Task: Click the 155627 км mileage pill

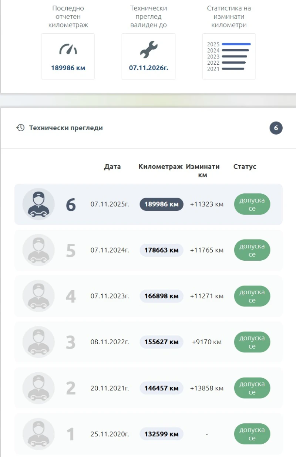Action: pos(161,342)
